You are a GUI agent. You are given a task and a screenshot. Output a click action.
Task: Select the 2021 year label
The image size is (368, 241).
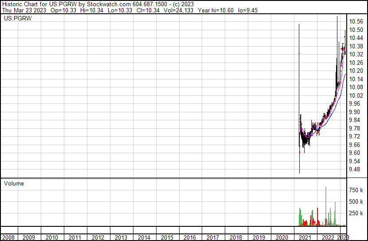[305, 237]
